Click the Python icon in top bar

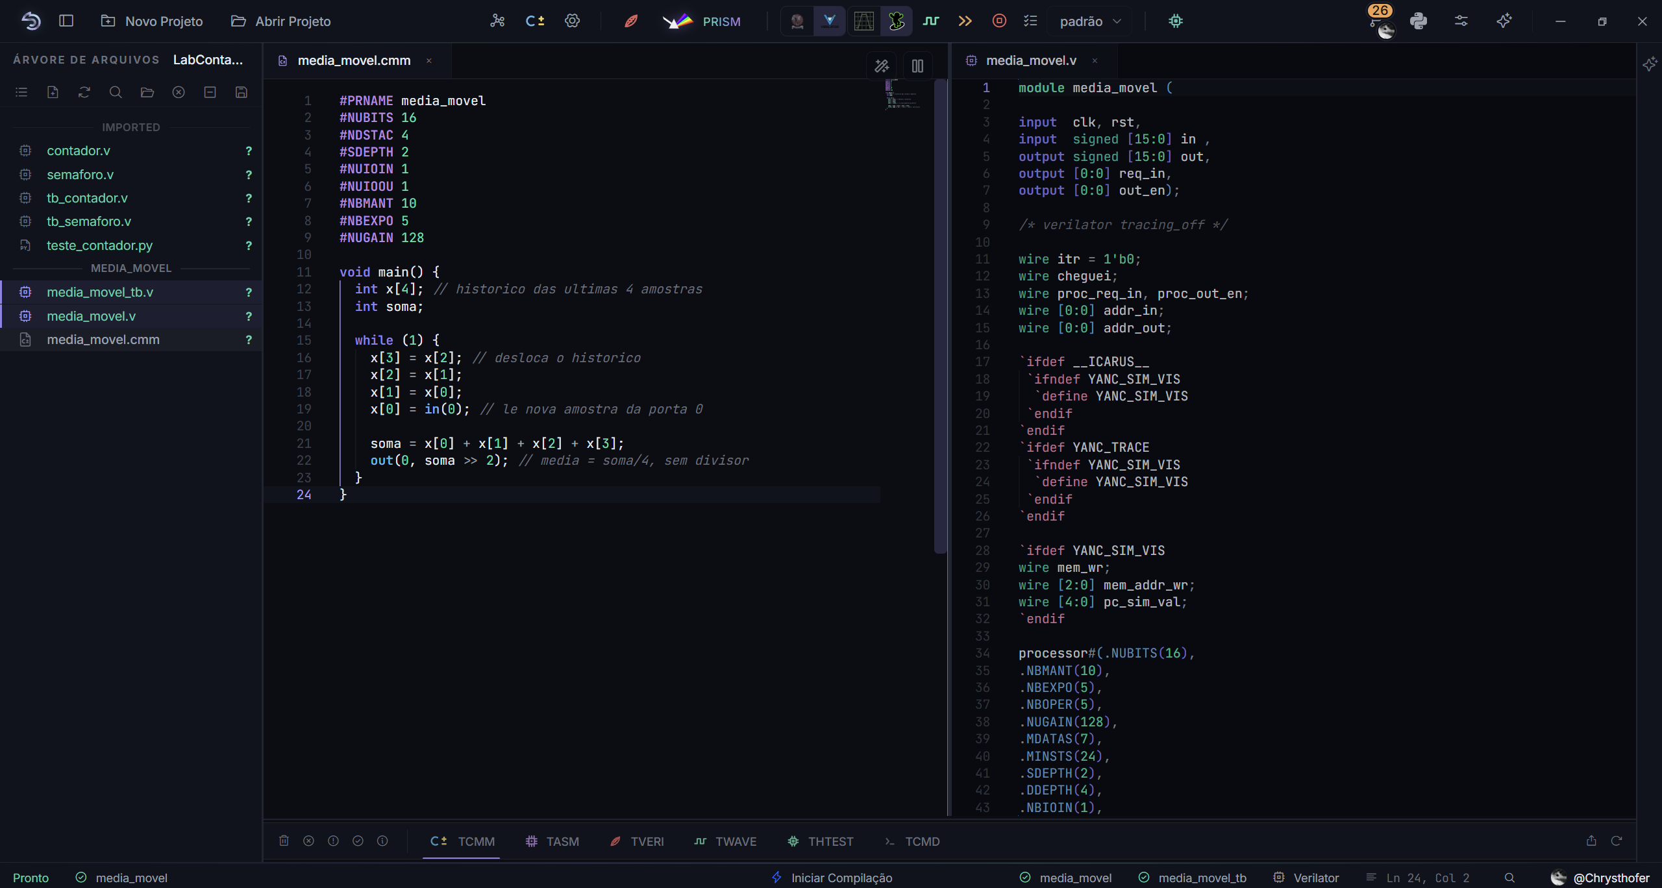(x=1419, y=21)
